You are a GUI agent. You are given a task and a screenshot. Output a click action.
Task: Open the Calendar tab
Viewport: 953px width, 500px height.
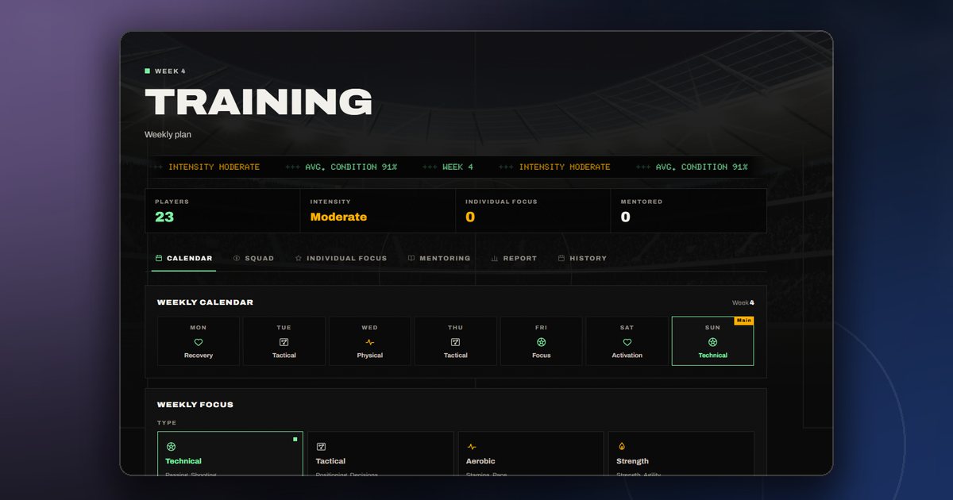(183, 259)
